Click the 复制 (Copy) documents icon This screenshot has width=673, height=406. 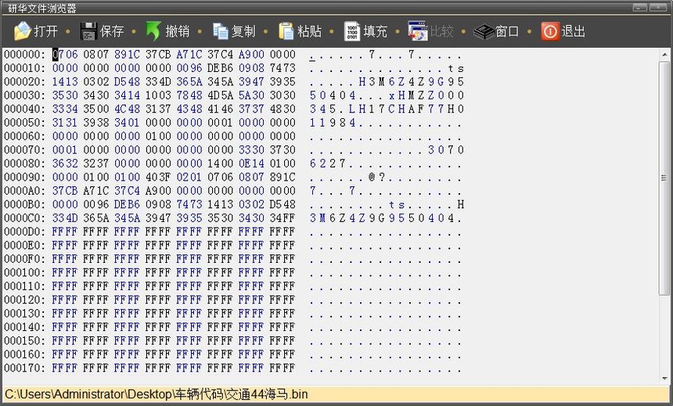(x=221, y=31)
